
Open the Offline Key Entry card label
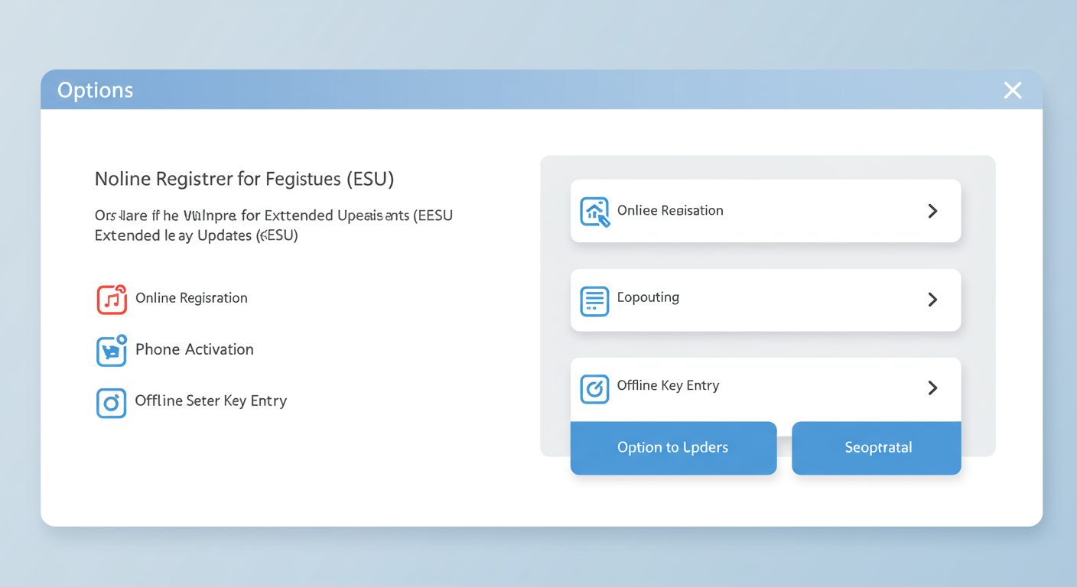click(x=668, y=385)
